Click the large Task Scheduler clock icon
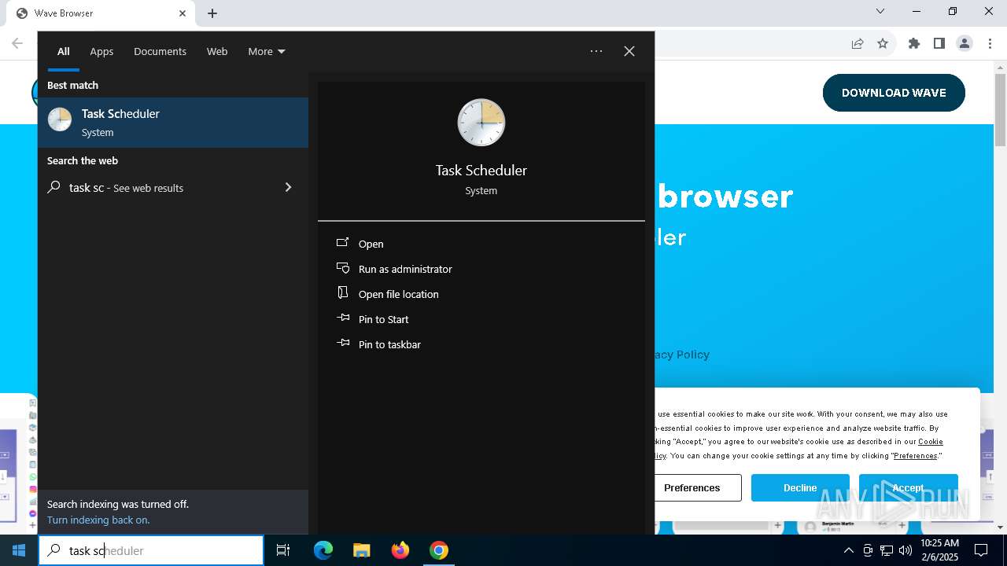 [x=481, y=123]
